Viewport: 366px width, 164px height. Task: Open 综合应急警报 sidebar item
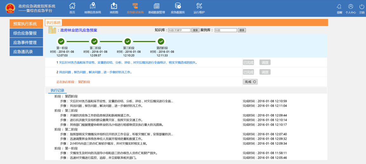pyautogui.click(x=26, y=33)
